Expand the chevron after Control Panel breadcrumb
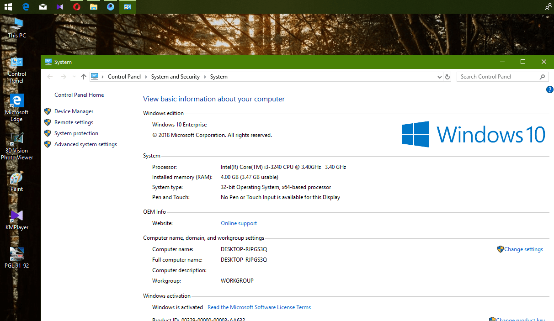This screenshot has height=321, width=554. pos(146,77)
